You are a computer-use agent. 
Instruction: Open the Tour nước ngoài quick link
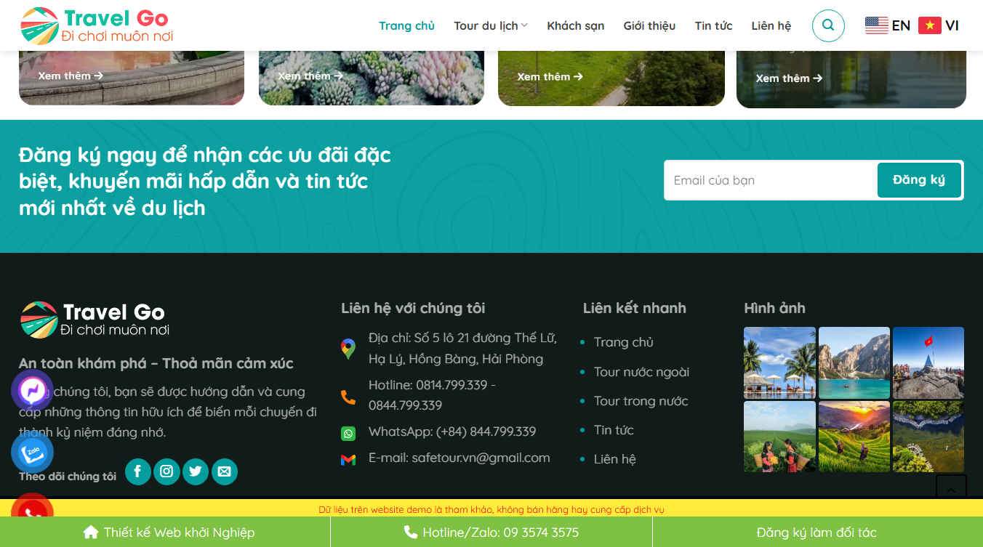click(x=641, y=371)
